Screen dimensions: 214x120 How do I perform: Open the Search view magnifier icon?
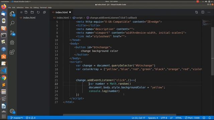[x=12, y=23]
